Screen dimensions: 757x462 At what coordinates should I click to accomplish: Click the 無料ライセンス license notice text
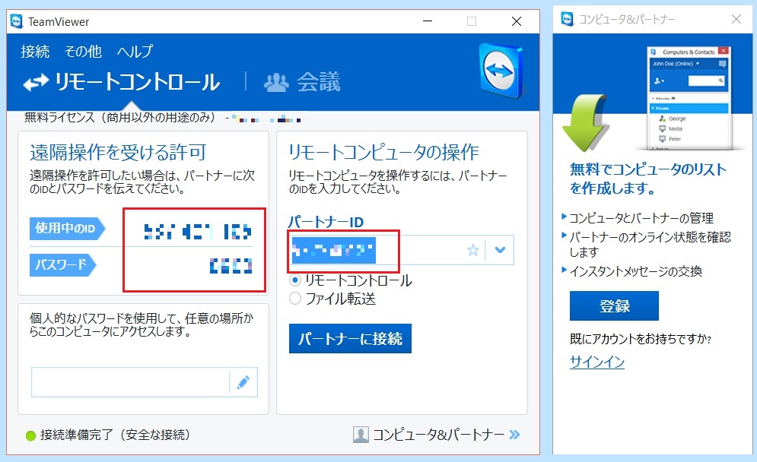tap(119, 117)
